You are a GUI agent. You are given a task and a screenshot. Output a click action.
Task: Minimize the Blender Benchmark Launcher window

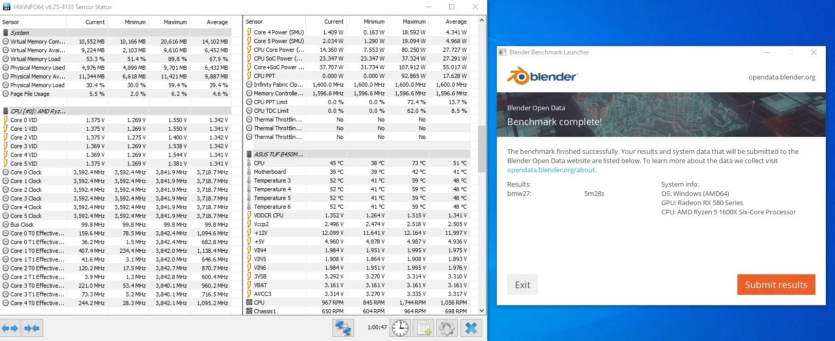tap(767, 52)
